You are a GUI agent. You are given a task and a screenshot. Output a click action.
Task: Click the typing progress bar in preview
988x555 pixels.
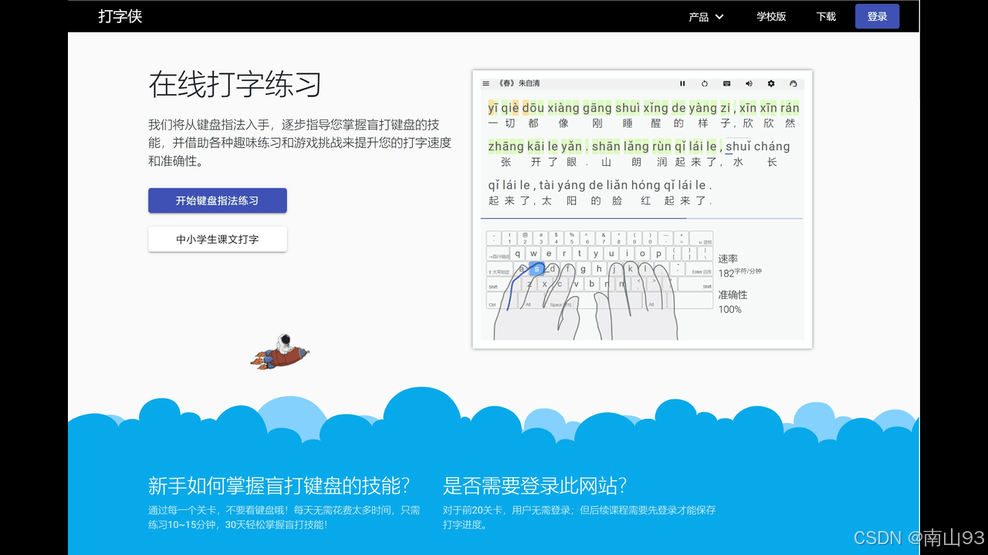[x=641, y=219]
